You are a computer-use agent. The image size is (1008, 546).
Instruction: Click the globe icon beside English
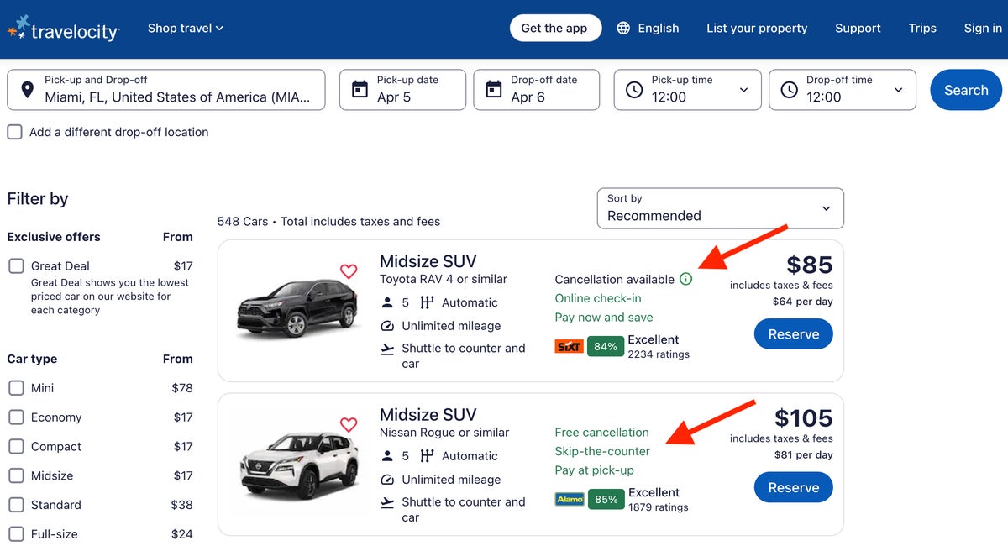624,27
